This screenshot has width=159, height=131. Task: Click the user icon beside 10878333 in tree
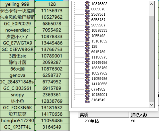pos(87,30)
